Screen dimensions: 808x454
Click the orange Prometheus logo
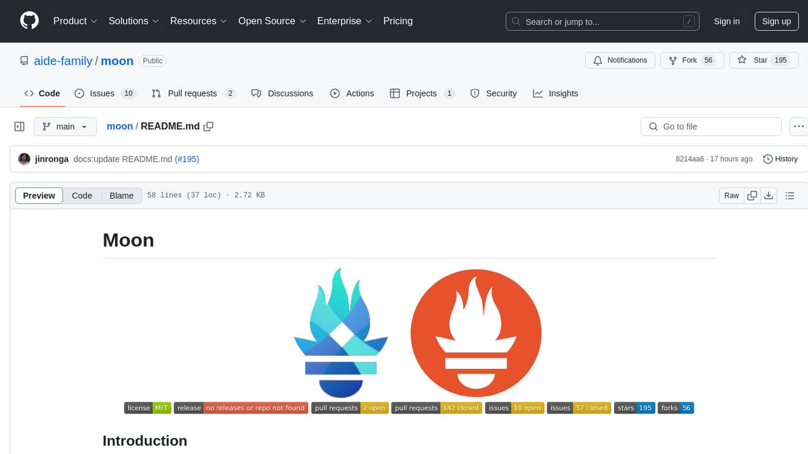click(476, 333)
